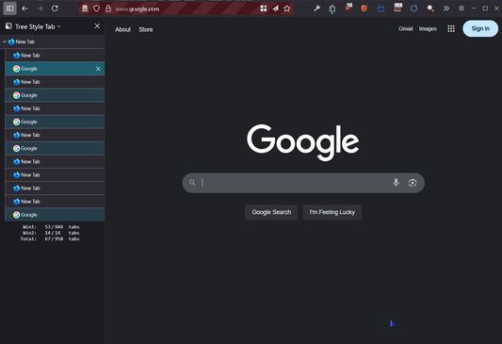Click the container building icon in the address bar
The height and width of the screenshot is (344, 502).
tap(85, 8)
